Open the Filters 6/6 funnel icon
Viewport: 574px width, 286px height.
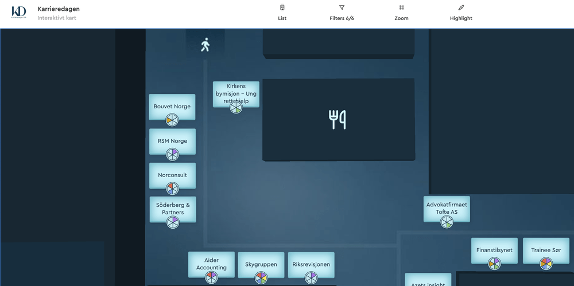click(x=342, y=7)
